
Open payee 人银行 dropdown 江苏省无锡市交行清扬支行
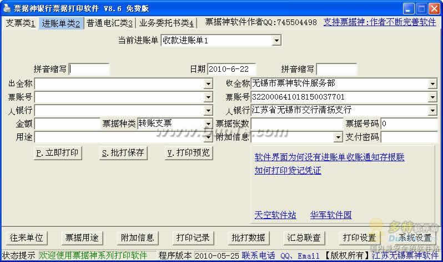point(432,111)
